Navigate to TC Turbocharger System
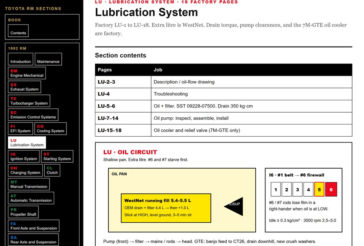The width and height of the screenshot is (364, 246). point(29,101)
